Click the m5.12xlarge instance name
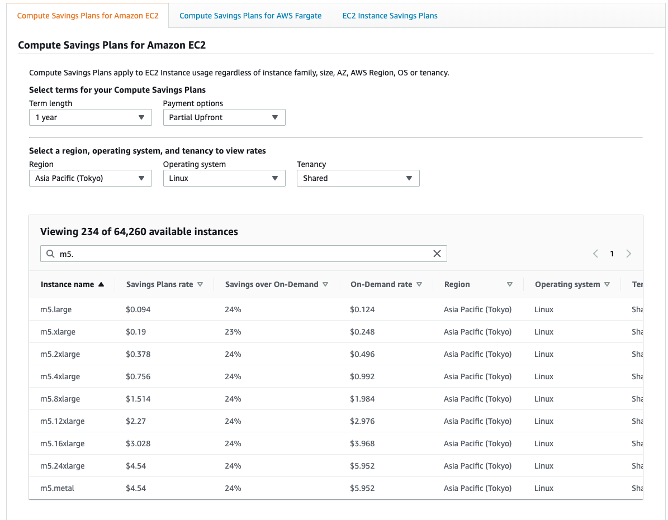This screenshot has height=520, width=668. [62, 421]
